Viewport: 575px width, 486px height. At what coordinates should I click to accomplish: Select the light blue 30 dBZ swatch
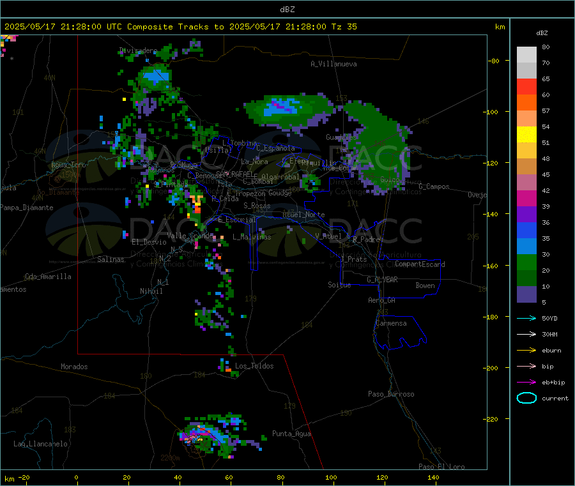click(526, 247)
